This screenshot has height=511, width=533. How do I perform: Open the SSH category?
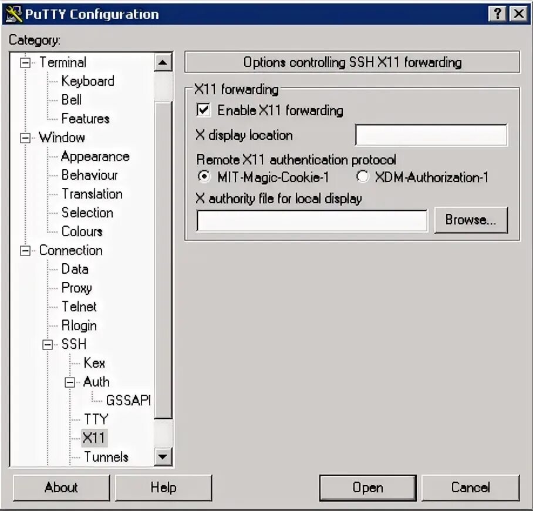[74, 344]
